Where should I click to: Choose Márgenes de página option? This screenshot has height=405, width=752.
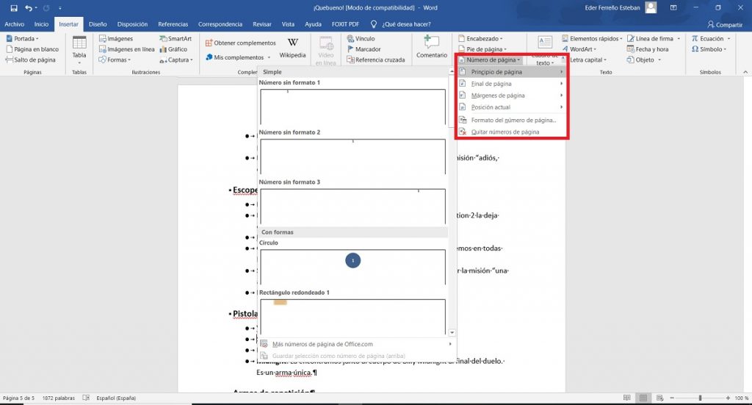511,96
